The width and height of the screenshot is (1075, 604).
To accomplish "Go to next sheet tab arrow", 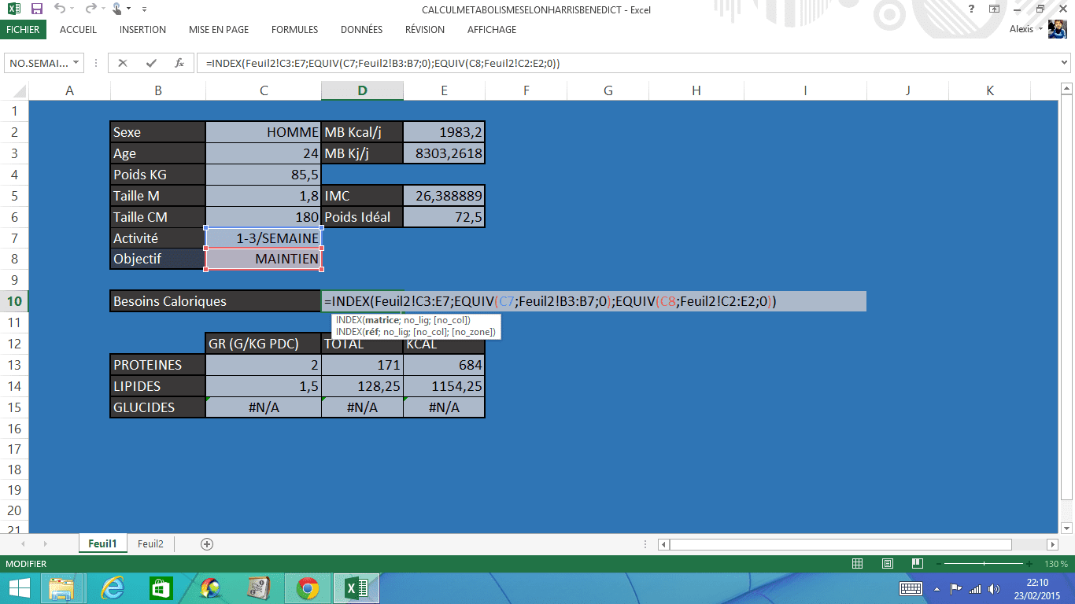I will 45,543.
